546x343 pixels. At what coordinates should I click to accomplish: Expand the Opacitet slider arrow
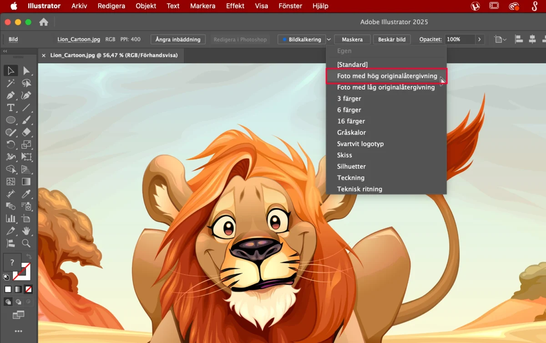(x=479, y=40)
